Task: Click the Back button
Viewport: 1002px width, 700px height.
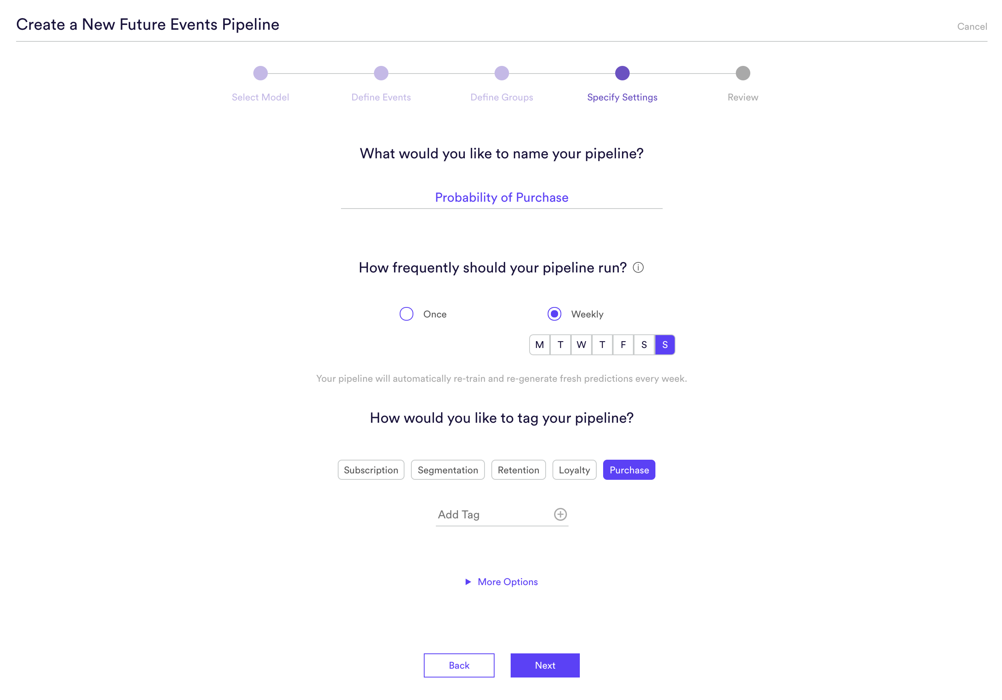Action: click(x=459, y=665)
